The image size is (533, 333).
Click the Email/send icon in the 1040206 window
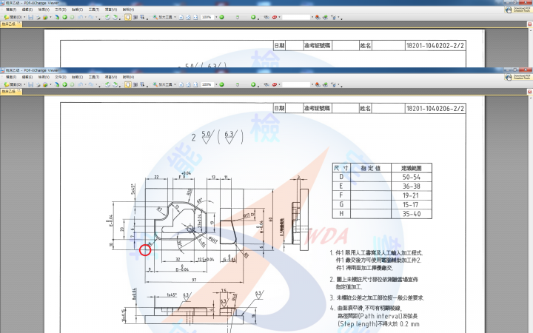click(x=45, y=84)
